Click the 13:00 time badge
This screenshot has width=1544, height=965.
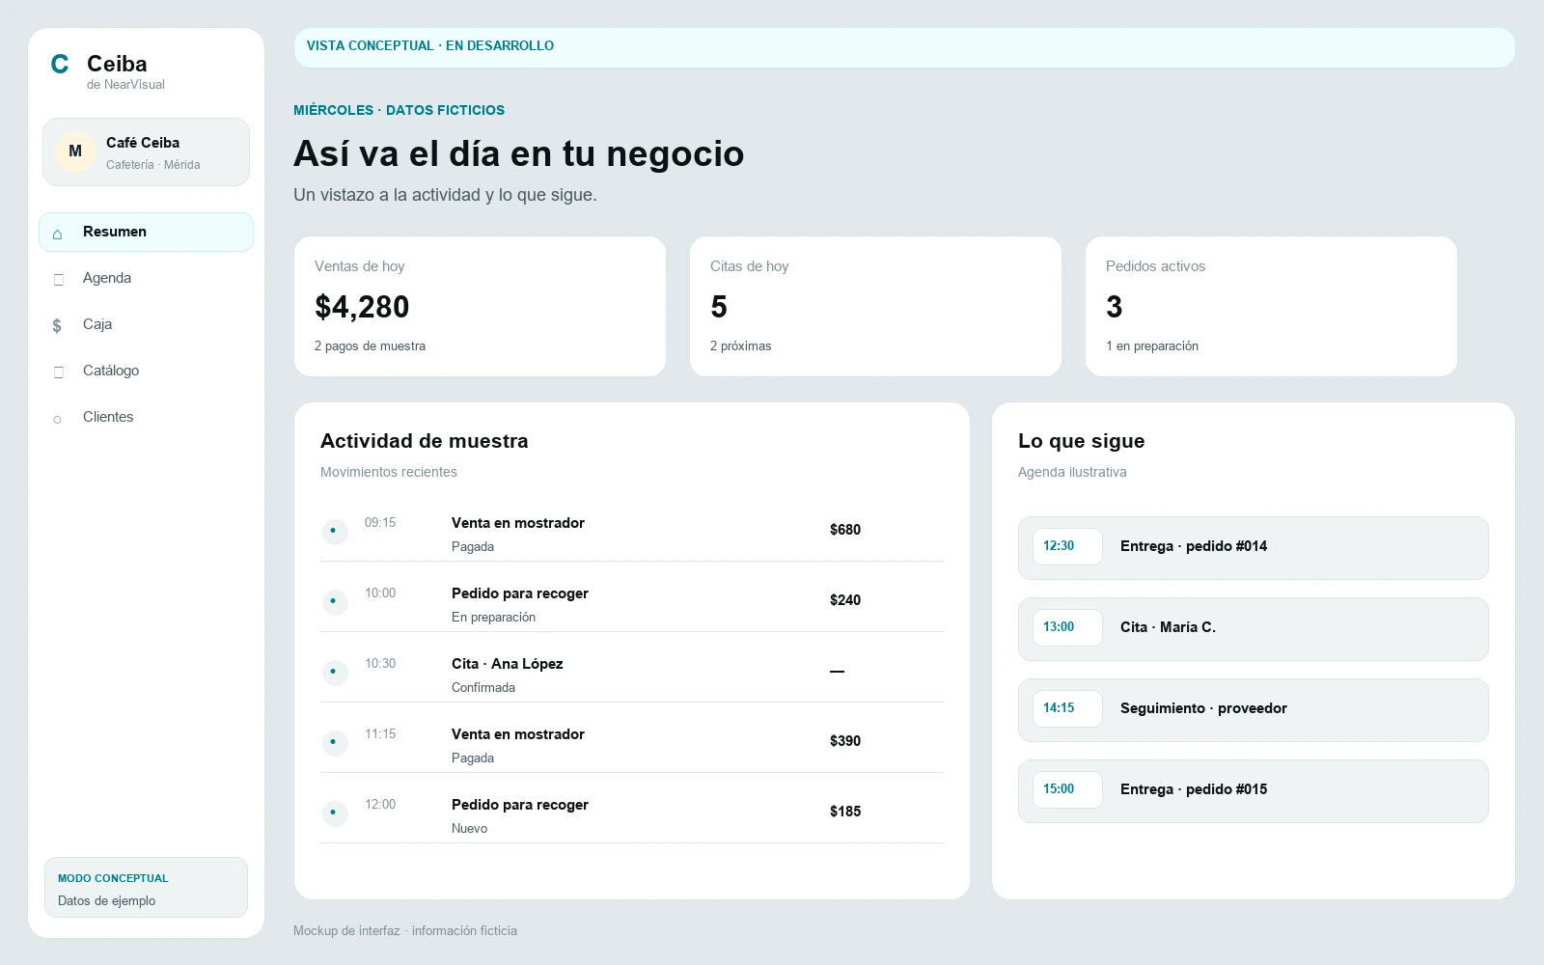[1067, 627]
